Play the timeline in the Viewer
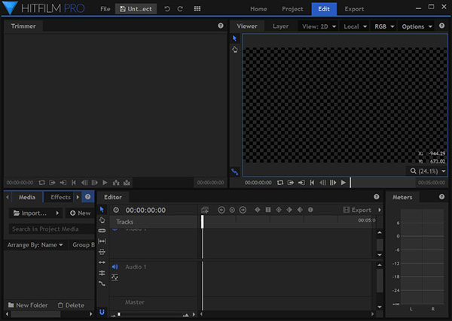This screenshot has height=321, width=452. 344,183
